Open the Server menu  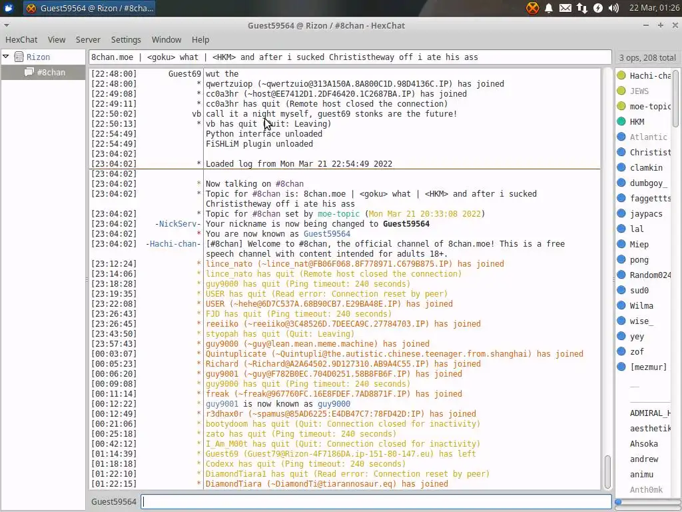88,39
